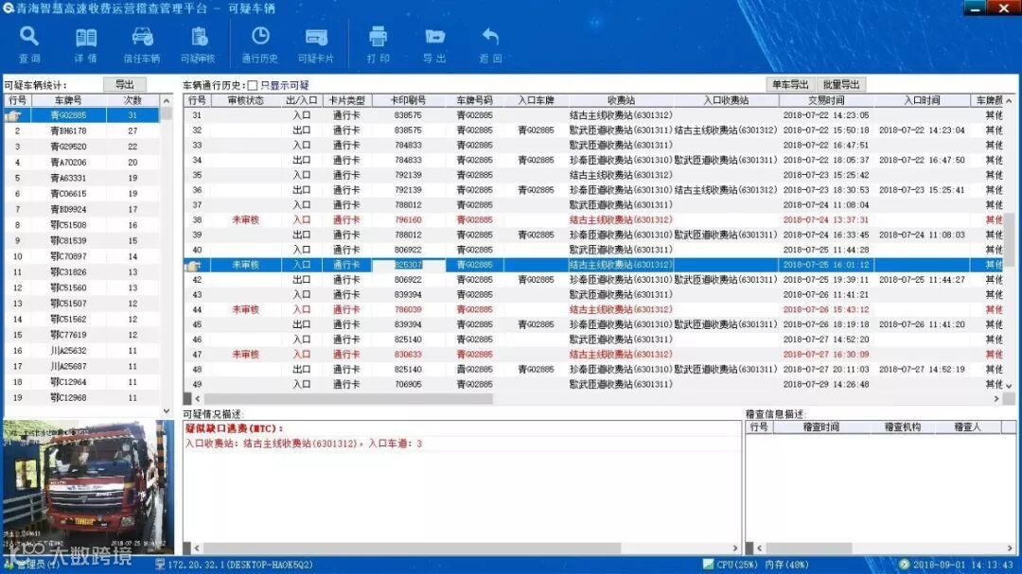Select the highlighted 青G02885 vehicle row
1022x574 pixels.
pos(81,115)
